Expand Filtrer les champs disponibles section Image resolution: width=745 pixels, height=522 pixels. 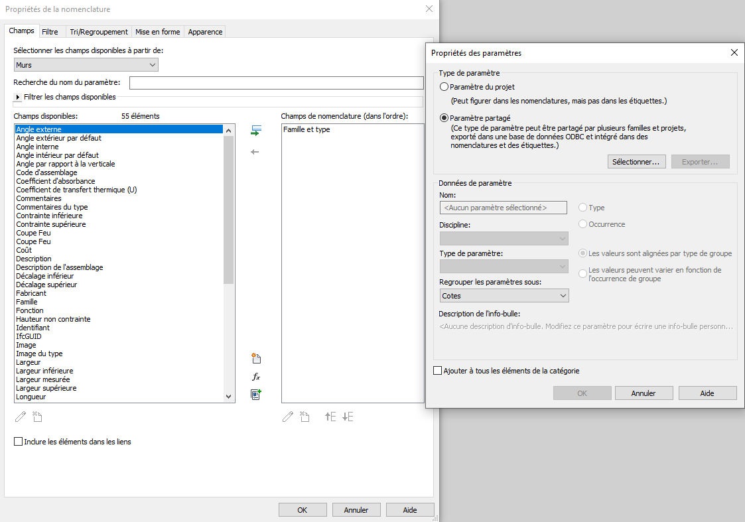pyautogui.click(x=18, y=98)
